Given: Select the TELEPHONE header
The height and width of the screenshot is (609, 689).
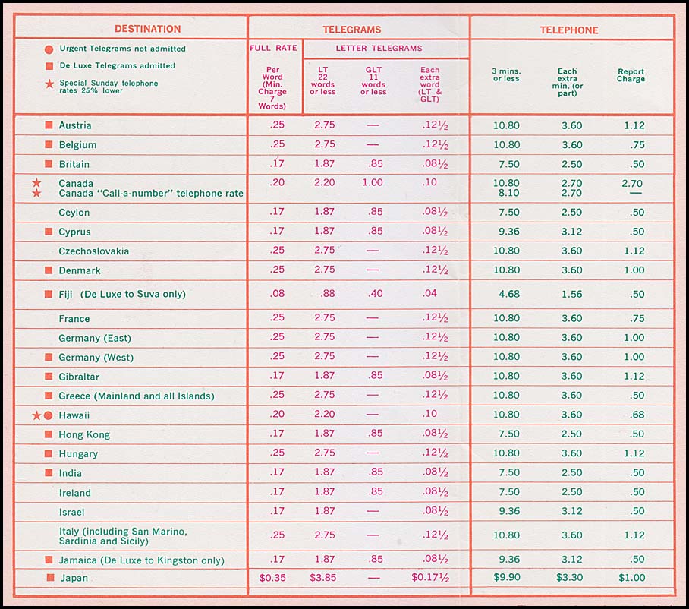Looking at the screenshot, I should pyautogui.click(x=568, y=30).
